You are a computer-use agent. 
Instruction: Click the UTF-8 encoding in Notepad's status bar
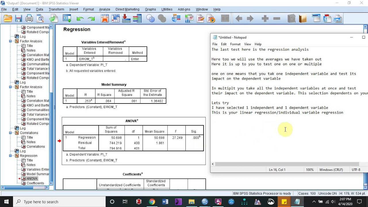coord(356,170)
